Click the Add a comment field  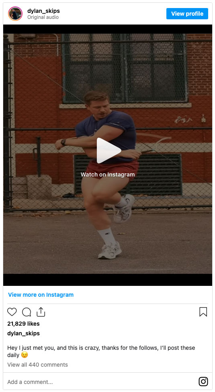(x=100, y=382)
